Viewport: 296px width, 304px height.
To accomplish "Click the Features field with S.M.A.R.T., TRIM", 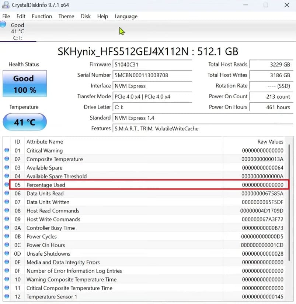I will pos(203,129).
